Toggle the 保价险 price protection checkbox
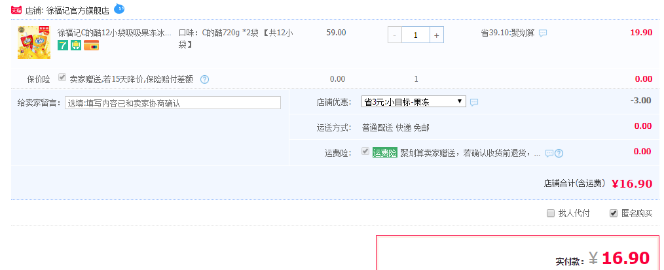664x270 pixels. click(62, 78)
